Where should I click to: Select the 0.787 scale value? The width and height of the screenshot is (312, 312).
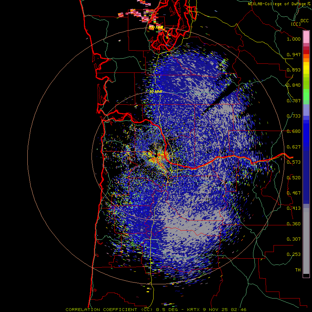pyautogui.click(x=294, y=101)
